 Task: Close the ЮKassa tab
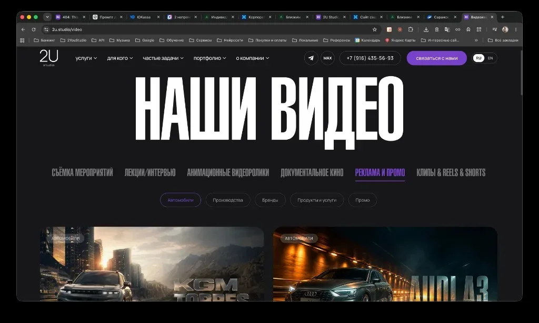coord(158,17)
